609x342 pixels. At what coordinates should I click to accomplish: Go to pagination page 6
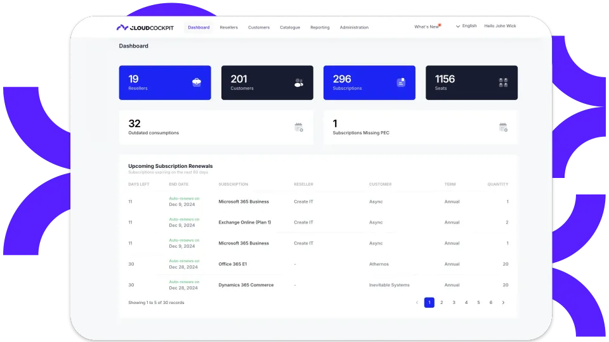point(491,303)
